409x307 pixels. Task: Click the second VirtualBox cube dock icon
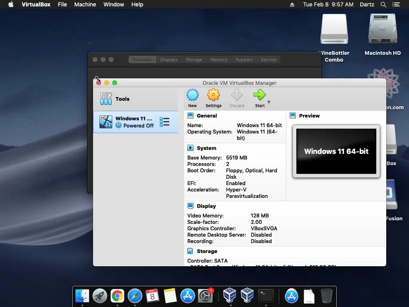(x=247, y=295)
